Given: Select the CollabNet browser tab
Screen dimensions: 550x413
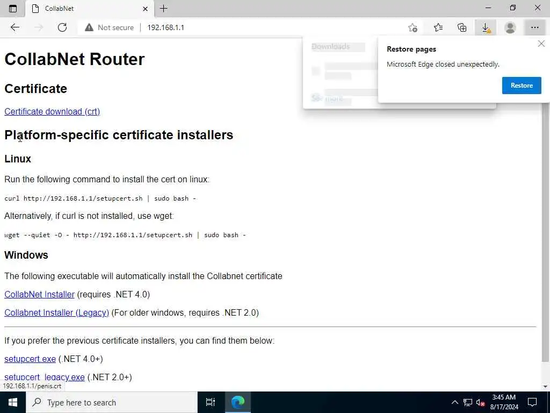Looking at the screenshot, I should pos(90,9).
